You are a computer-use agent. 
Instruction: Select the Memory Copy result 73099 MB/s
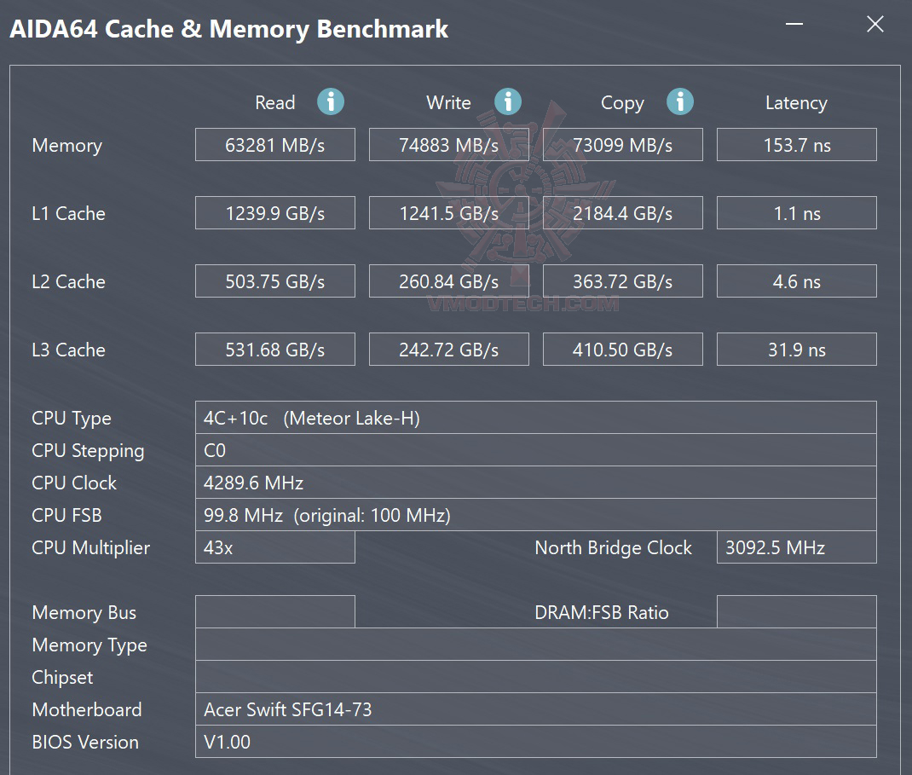coord(622,145)
